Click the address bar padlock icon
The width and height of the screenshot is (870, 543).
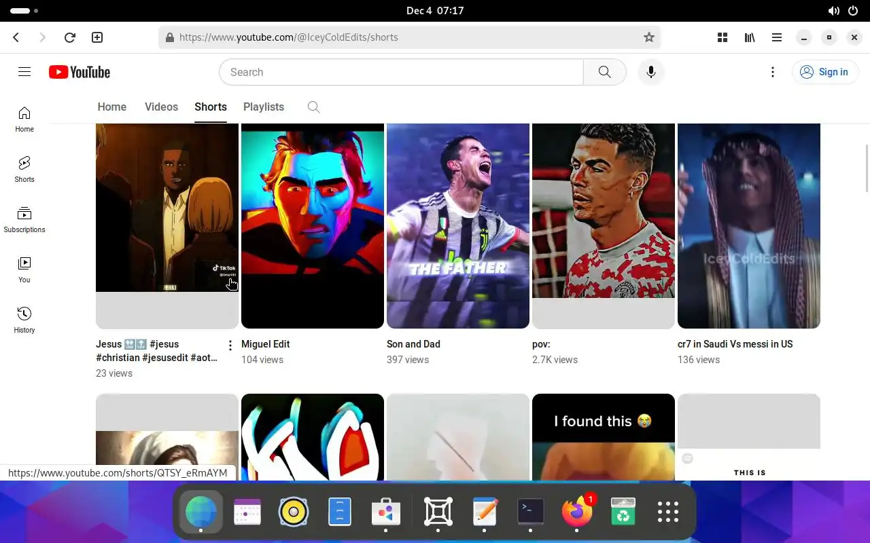(x=170, y=37)
